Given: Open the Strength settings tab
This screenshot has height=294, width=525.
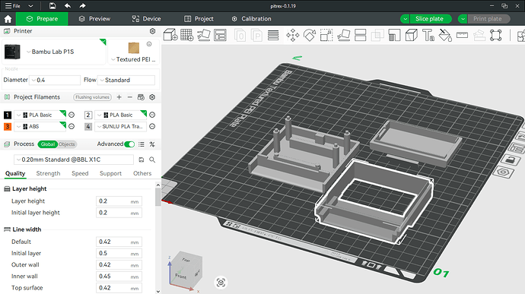Looking at the screenshot, I should coord(48,173).
